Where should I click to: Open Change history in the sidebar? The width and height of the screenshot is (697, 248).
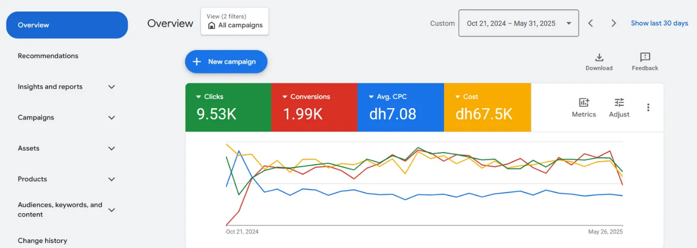coord(42,241)
